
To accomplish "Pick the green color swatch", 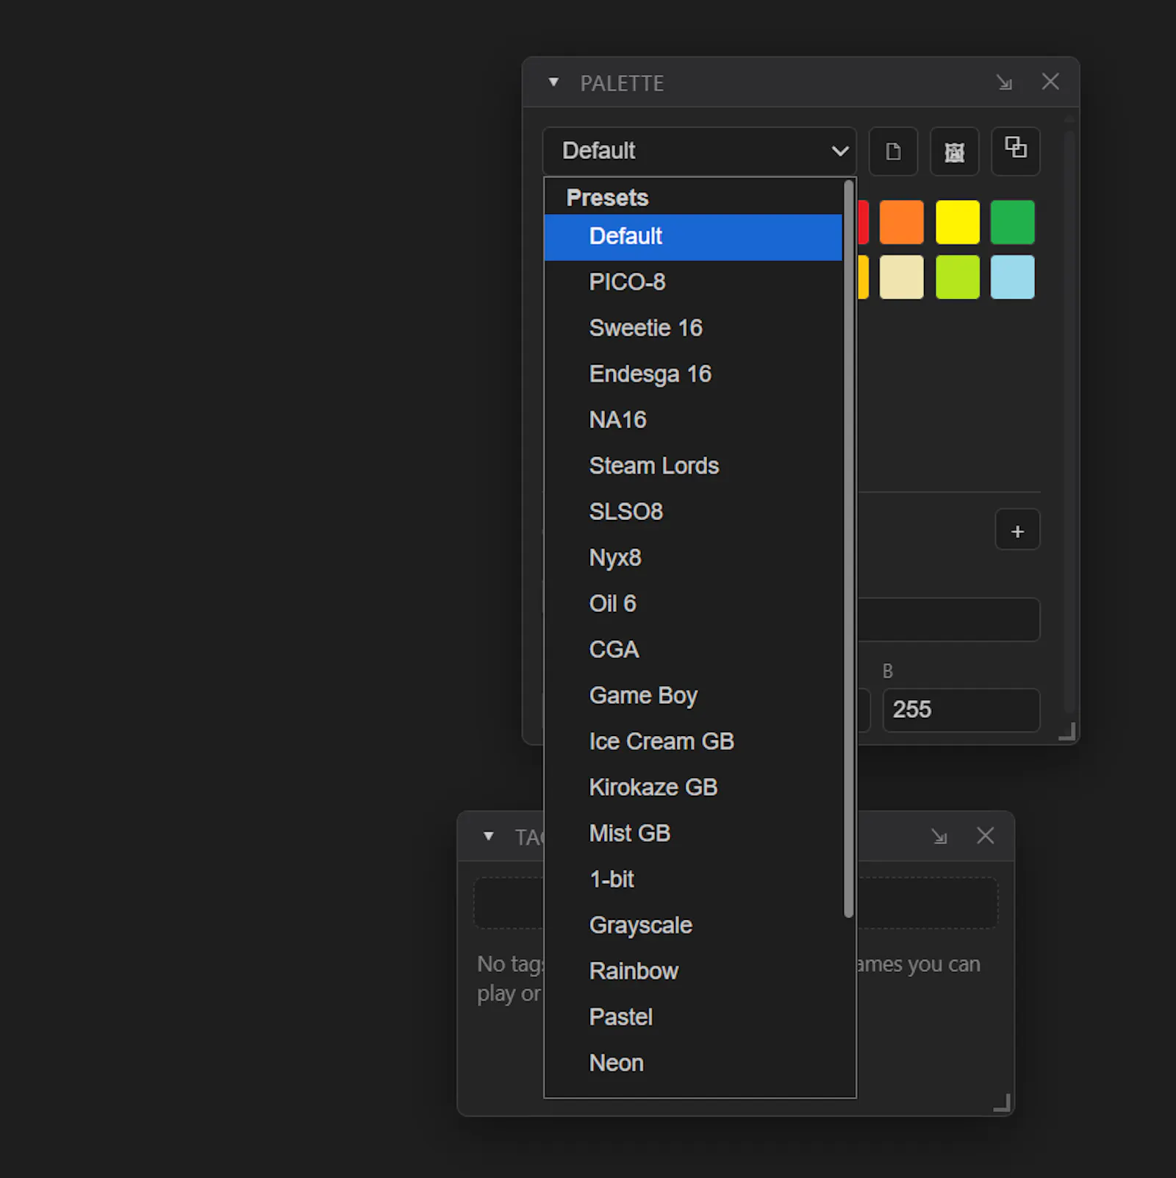I will tap(1013, 222).
